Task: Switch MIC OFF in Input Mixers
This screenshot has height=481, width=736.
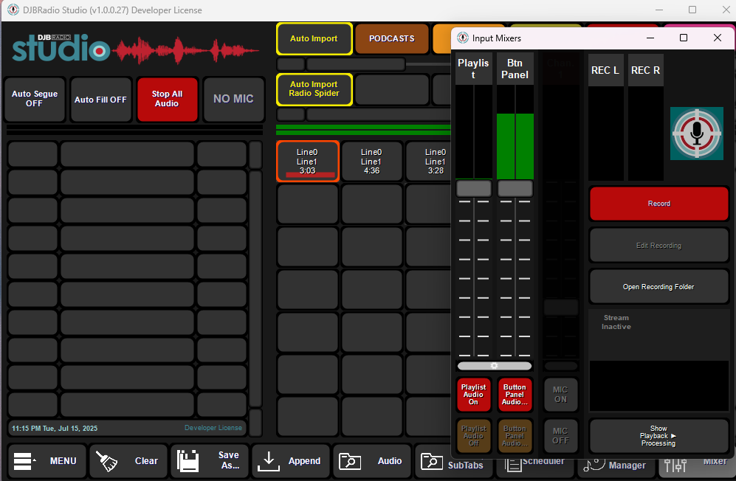Action: [x=560, y=436]
